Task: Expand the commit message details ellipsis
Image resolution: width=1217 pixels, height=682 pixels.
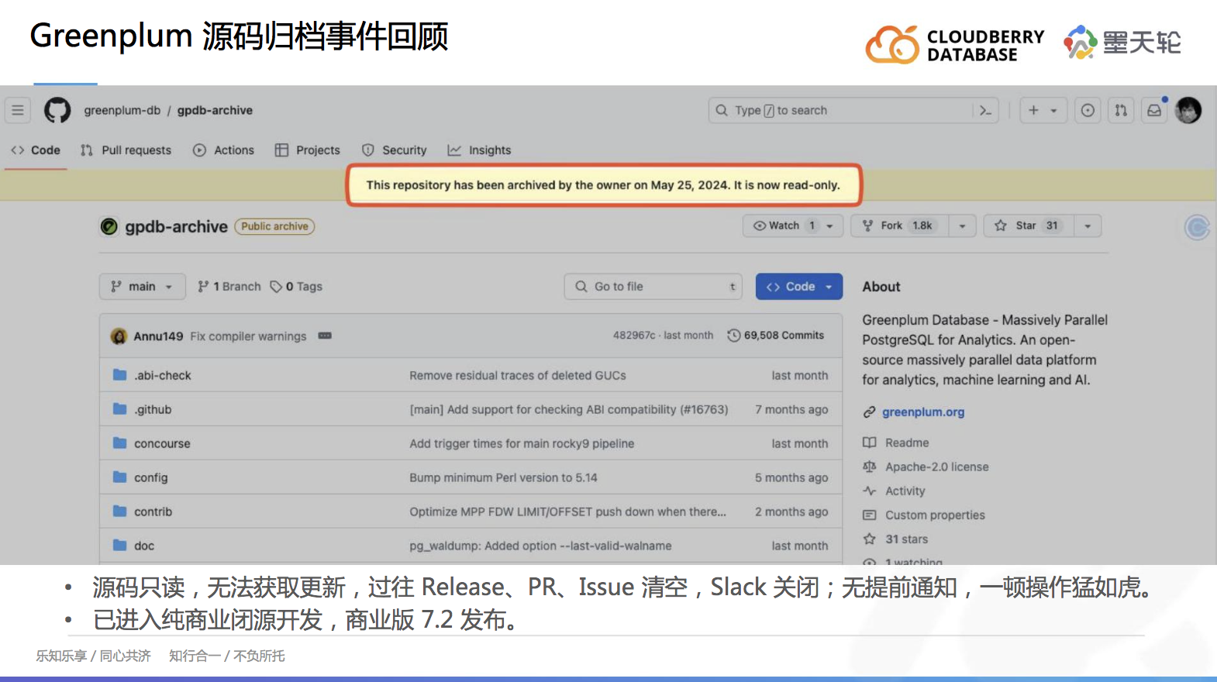Action: point(325,336)
